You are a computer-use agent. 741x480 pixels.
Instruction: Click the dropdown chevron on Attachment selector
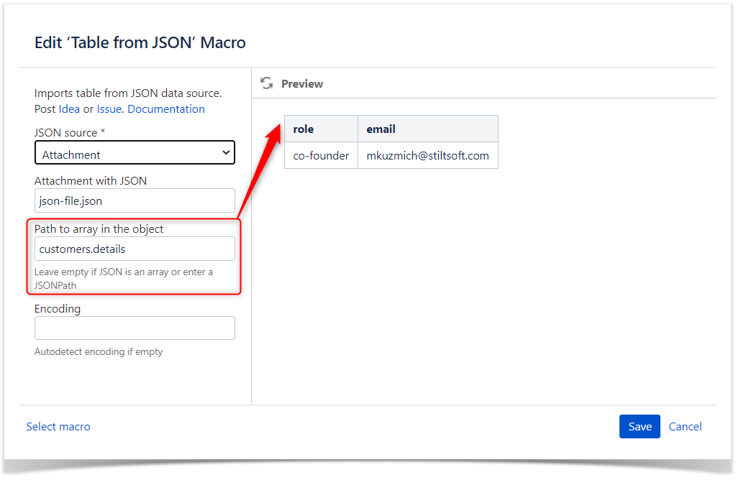point(227,152)
